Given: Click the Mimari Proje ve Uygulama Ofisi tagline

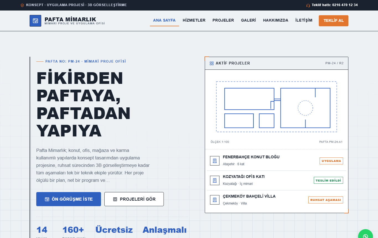Looking at the screenshot, I should tap(75, 24).
